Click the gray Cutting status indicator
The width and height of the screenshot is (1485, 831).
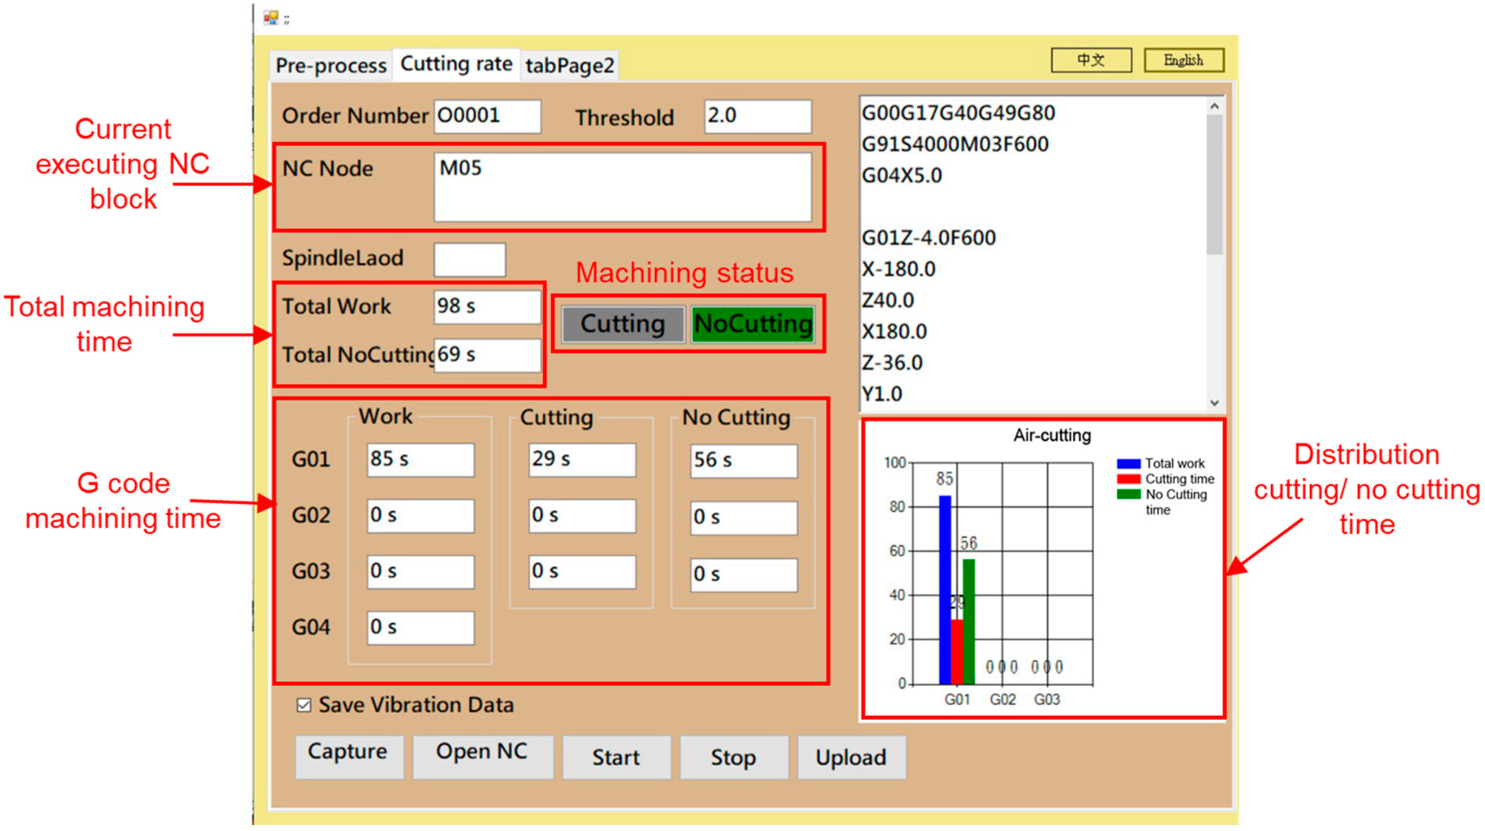point(623,324)
